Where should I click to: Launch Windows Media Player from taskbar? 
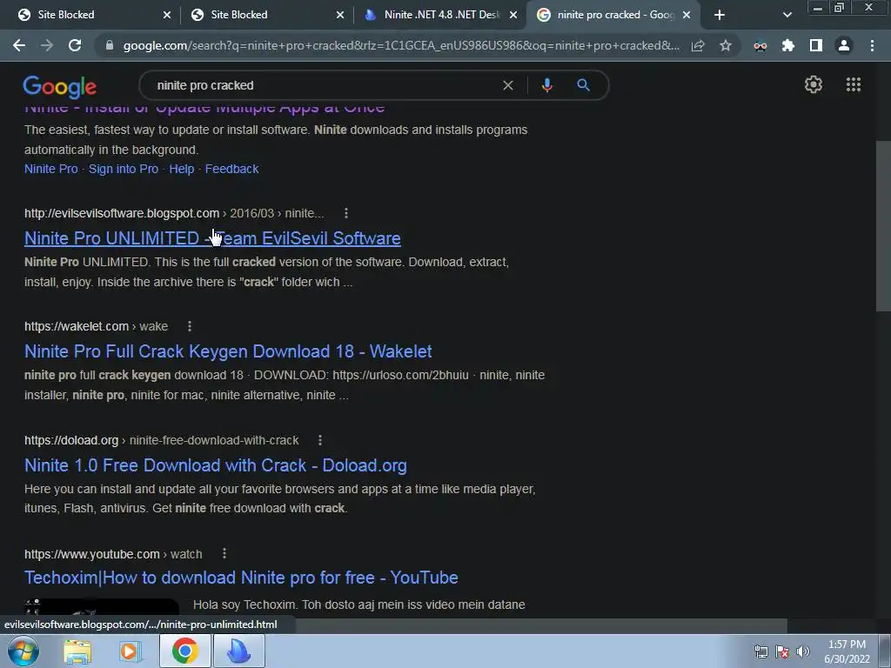[x=130, y=651]
